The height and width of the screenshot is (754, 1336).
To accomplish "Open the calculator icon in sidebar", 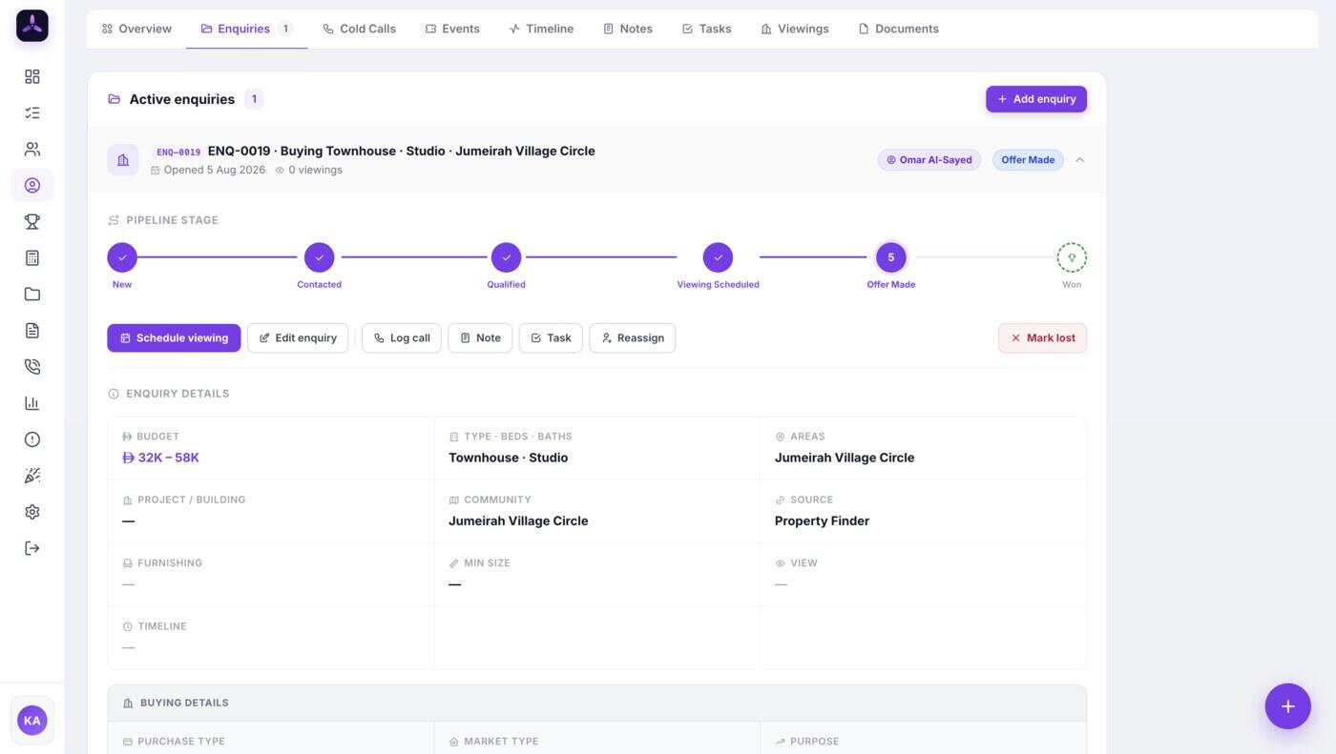I will tap(32, 257).
